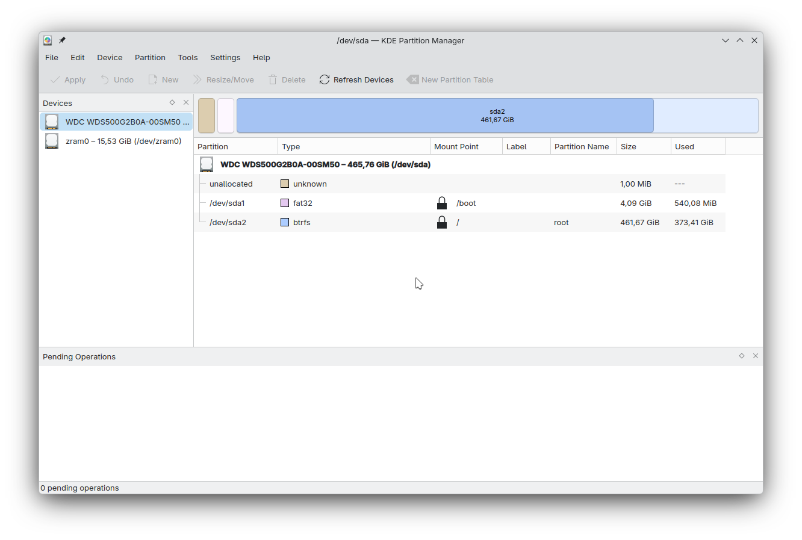Select the /dev/sda2 partition row
Screen dimensions: 802x540
[x=460, y=222]
